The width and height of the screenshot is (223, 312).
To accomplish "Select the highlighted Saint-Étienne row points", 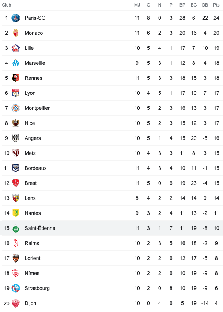I will click(x=216, y=228).
